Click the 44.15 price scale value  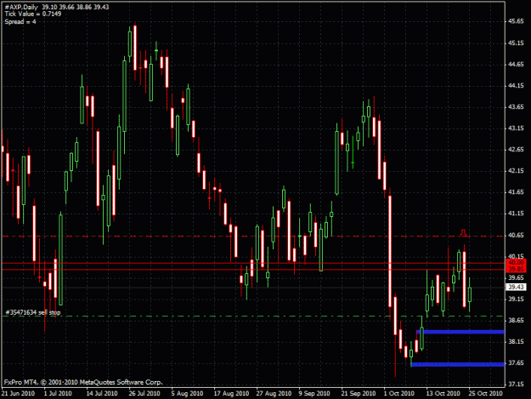tap(516, 86)
